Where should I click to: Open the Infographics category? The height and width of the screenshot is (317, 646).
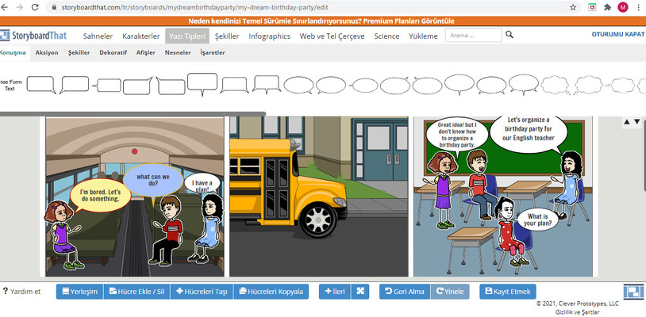[270, 36]
